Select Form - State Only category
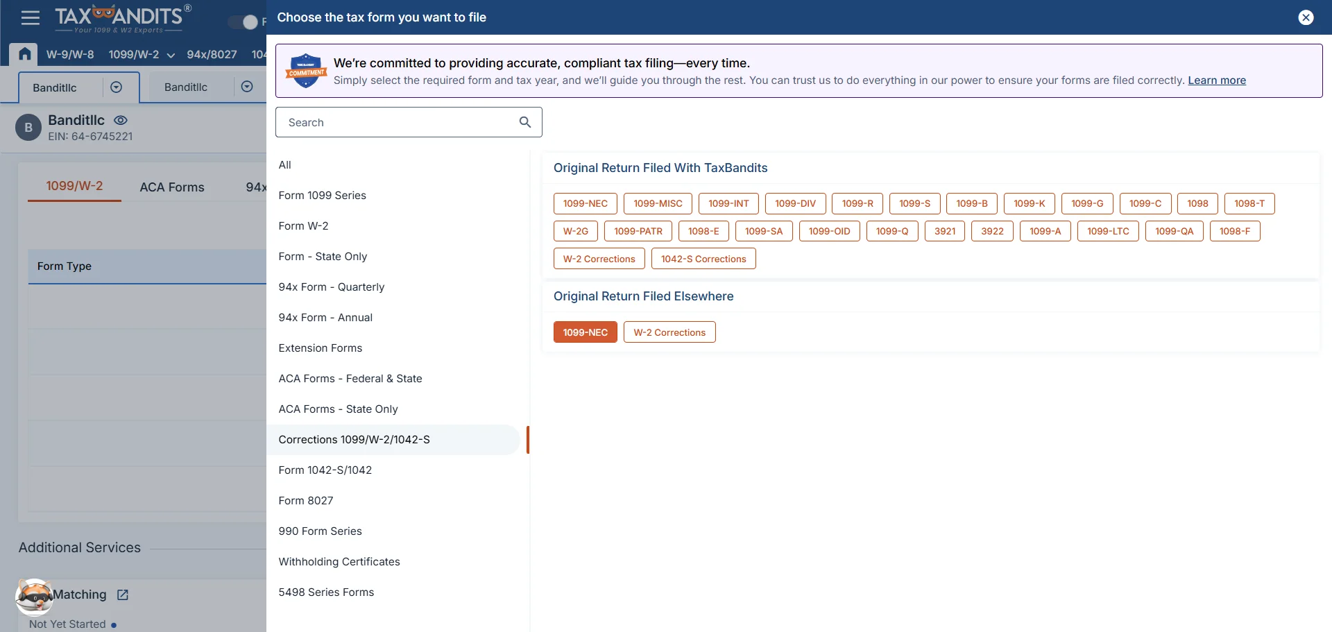 [x=393, y=256]
